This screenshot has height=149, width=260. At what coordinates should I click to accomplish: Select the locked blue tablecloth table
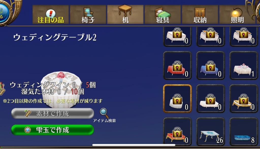point(210,66)
